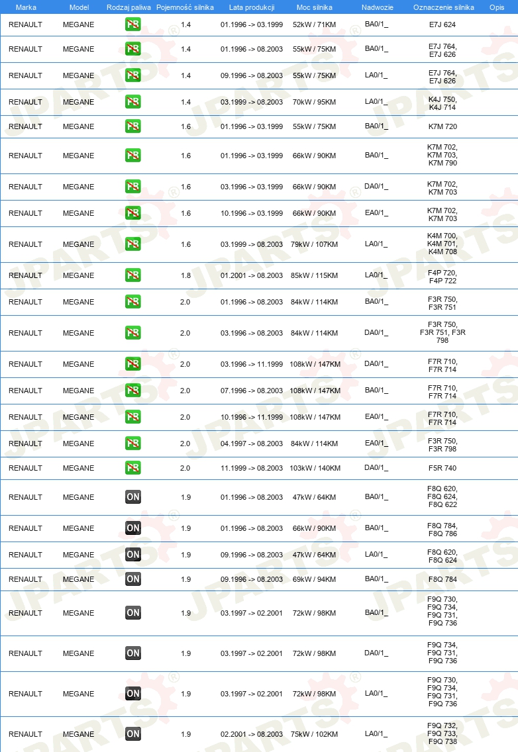Select engine codes K4M 700, K4M 701, K4M 708

[442, 244]
